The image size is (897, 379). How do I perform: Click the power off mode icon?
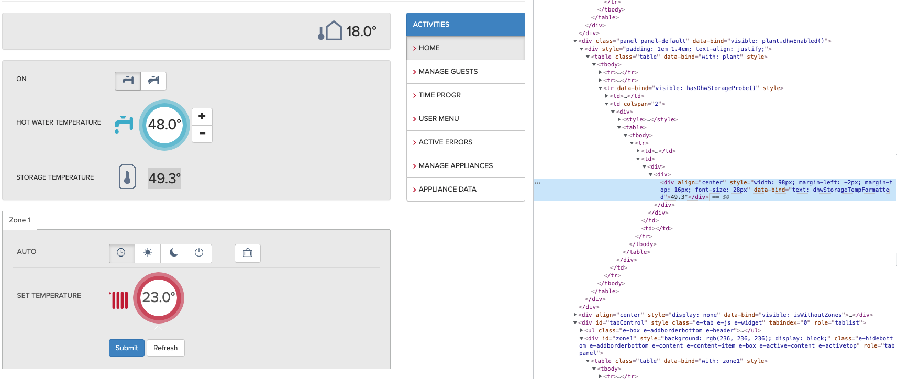tap(199, 253)
